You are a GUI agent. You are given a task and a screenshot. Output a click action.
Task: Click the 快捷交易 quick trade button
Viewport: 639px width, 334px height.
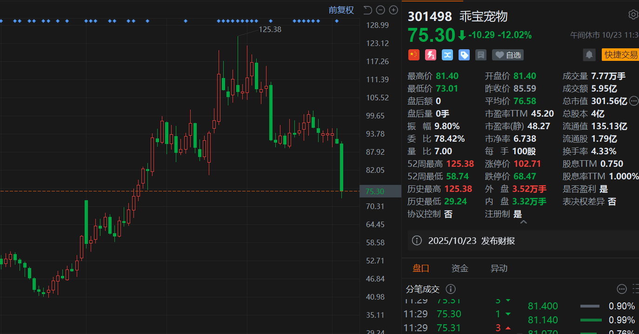click(620, 55)
